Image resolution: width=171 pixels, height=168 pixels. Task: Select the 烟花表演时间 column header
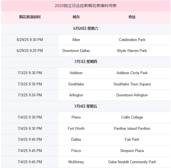click(x=30, y=17)
